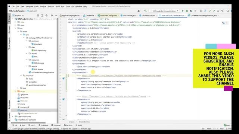Open Services tool window

tap(68, 125)
